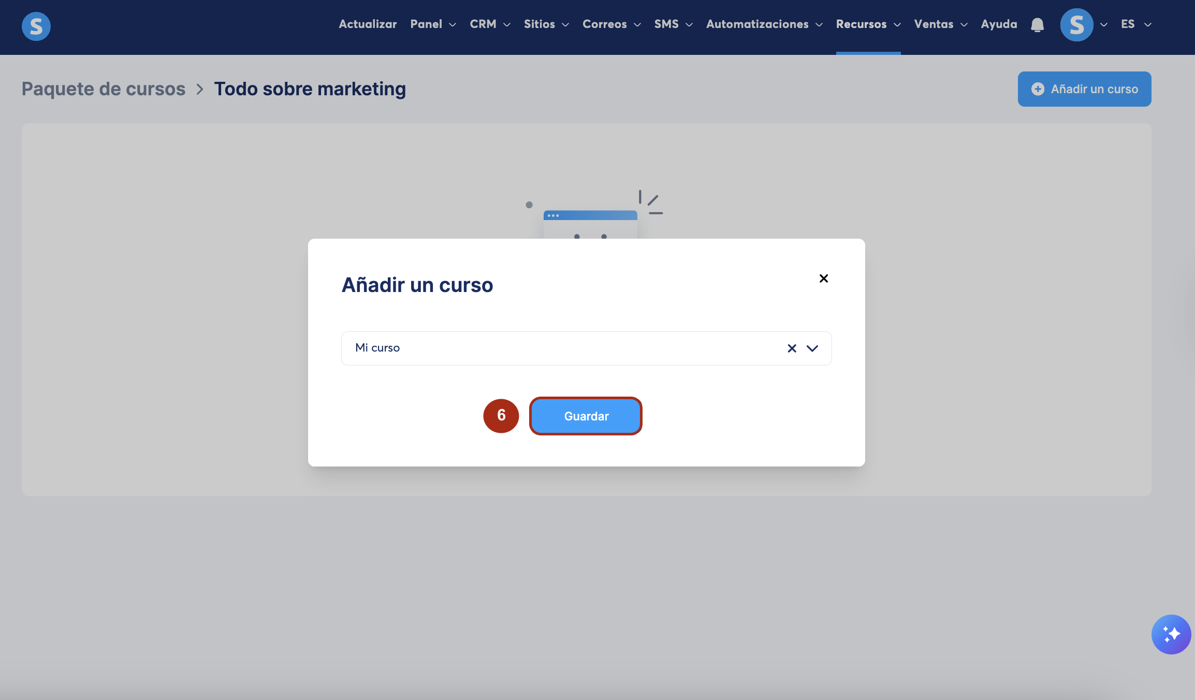Open the Correos menu
1195x700 pixels.
tap(611, 24)
